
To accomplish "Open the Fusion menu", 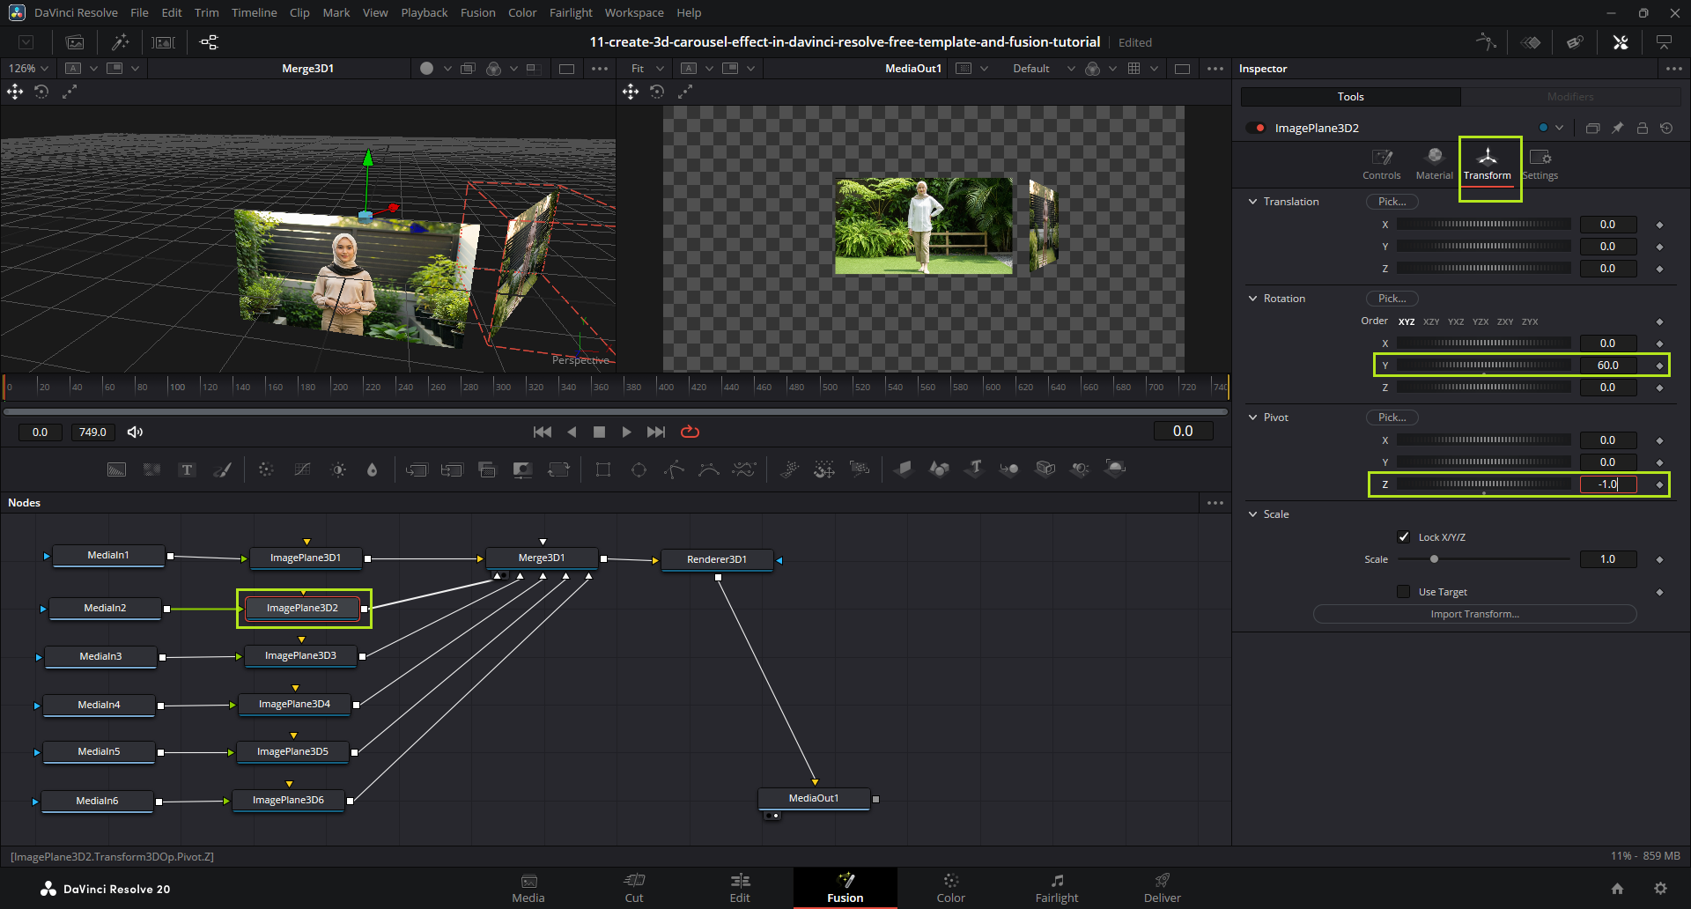I will point(477,12).
